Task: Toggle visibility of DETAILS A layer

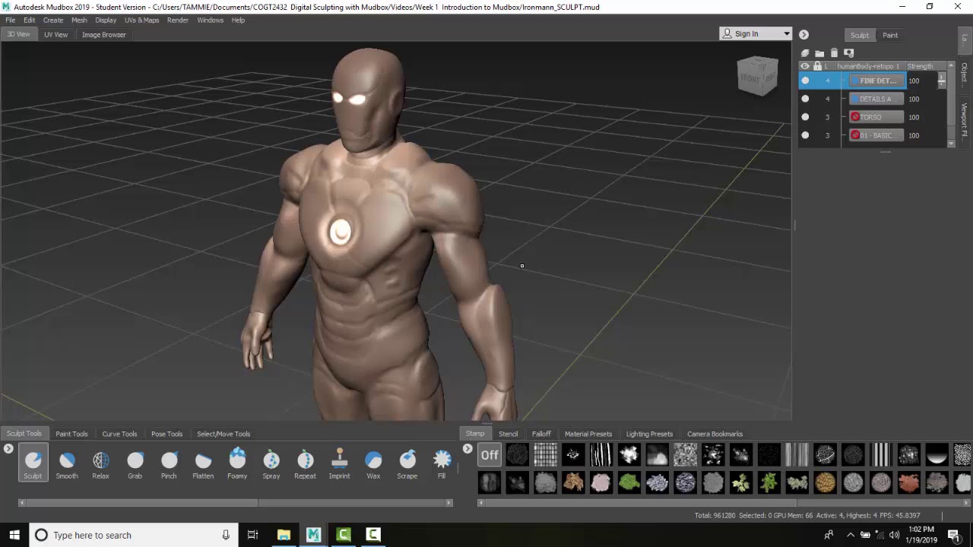Action: (x=805, y=99)
